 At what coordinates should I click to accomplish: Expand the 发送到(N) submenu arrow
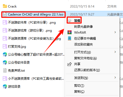(x=115, y=78)
